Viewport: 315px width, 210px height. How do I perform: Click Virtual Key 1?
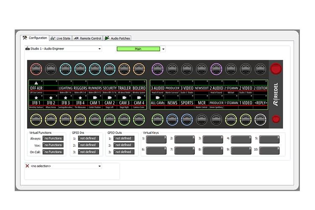156,139
